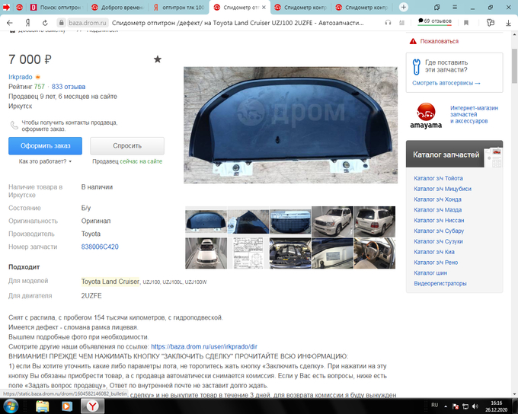The height and width of the screenshot is (414, 518).
Task: Select the auction sheet thumbnail
Action: coord(248,253)
